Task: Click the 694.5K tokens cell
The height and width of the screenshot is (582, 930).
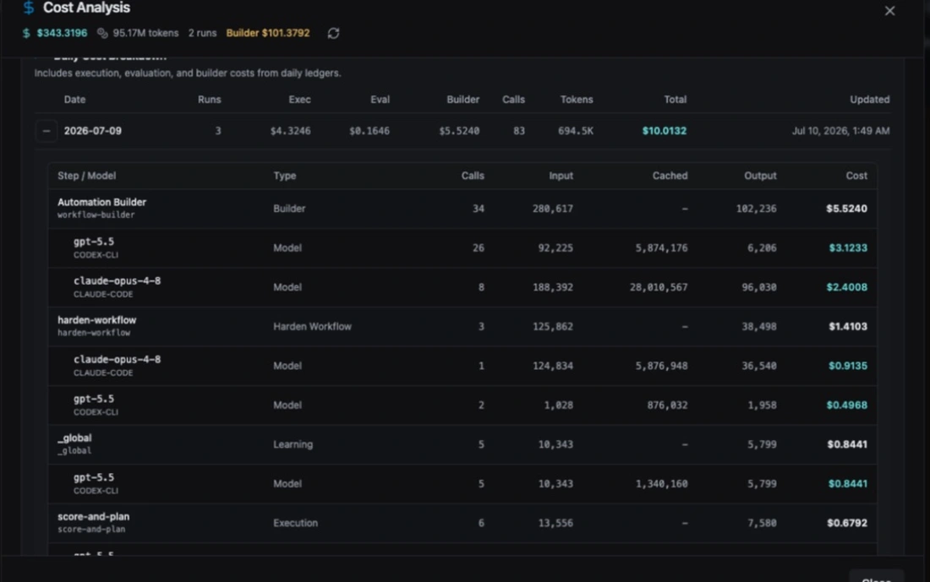Action: (575, 131)
